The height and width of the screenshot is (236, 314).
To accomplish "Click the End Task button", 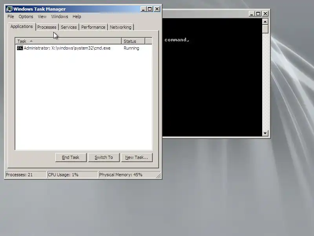I will pos(71,157).
